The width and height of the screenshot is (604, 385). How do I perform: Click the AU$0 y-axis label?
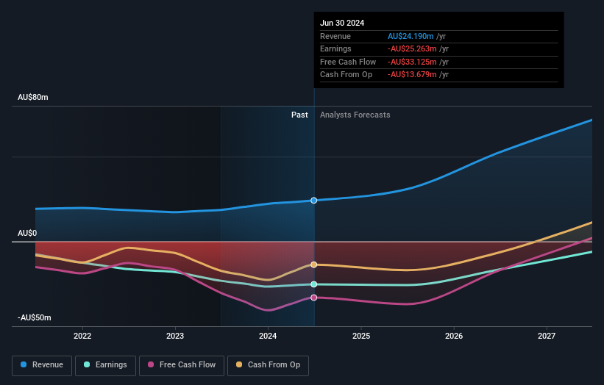[x=27, y=233]
